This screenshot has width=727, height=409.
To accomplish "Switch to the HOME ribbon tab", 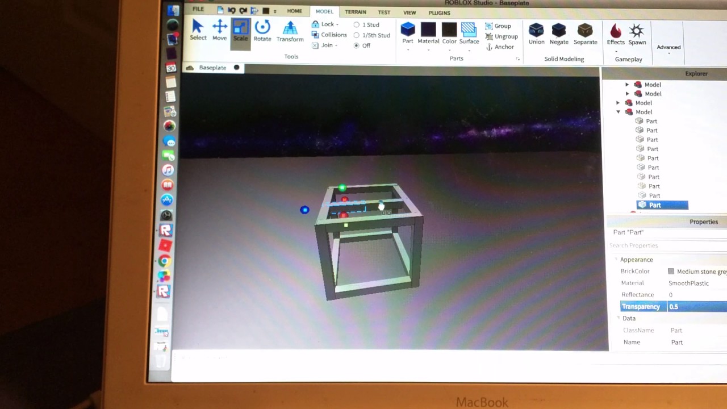I will pos(294,11).
